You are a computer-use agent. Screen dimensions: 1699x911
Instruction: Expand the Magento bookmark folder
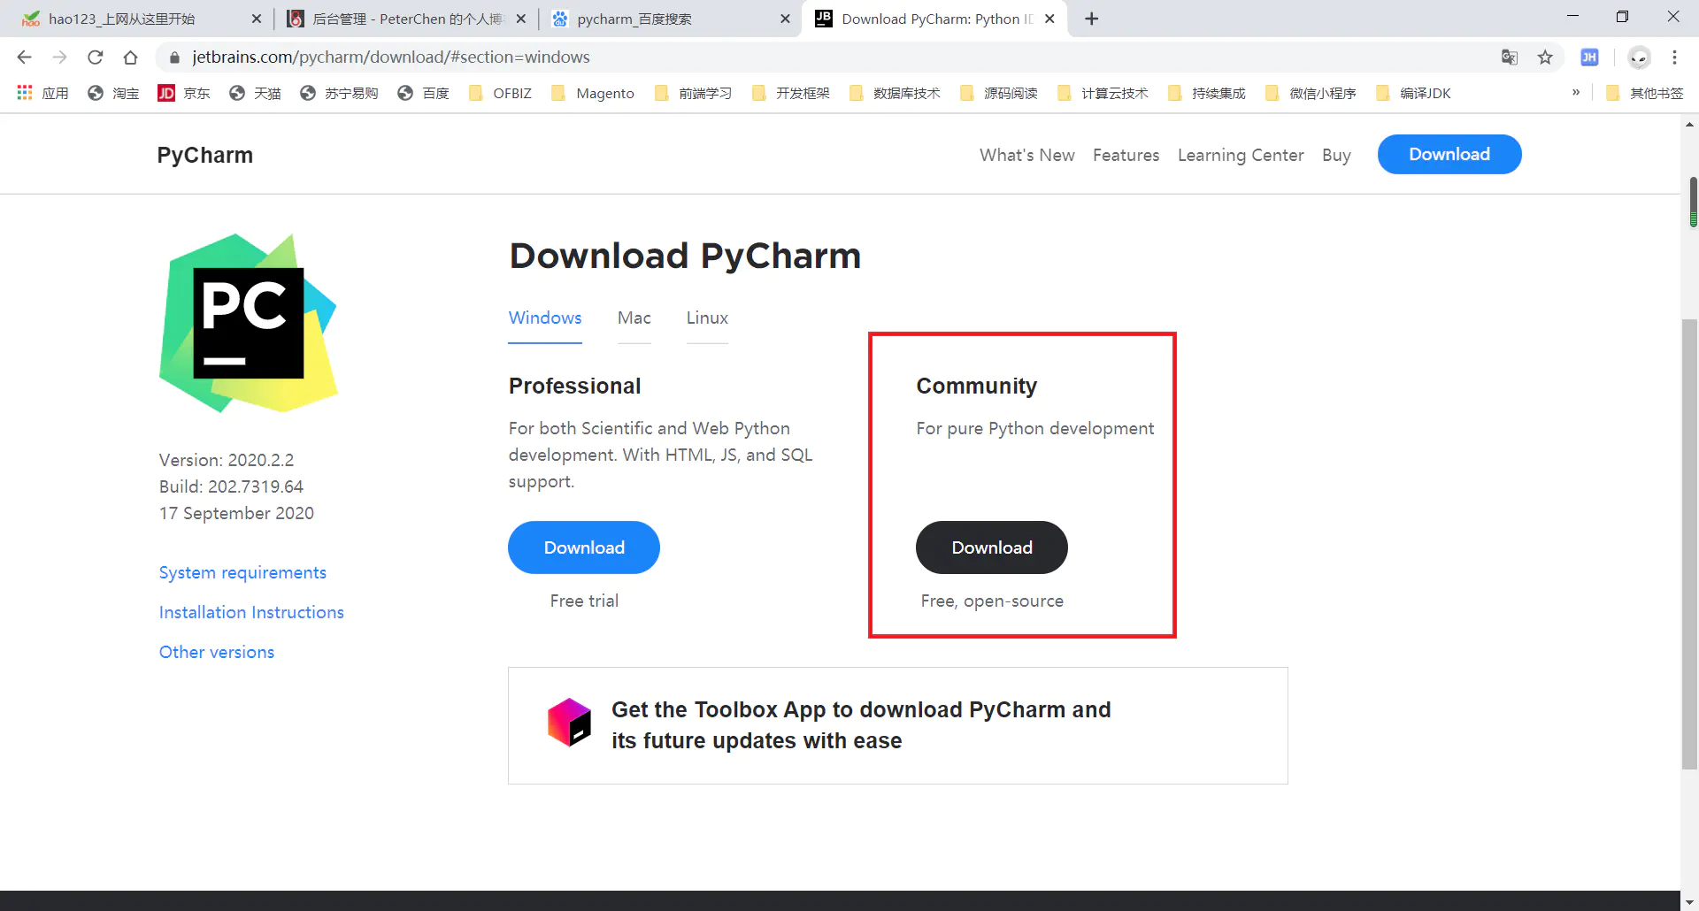point(592,93)
